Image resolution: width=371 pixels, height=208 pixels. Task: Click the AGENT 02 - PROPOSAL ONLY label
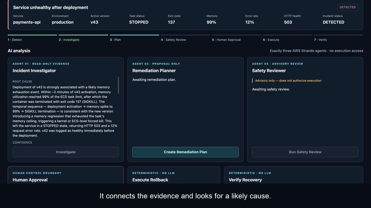(156, 64)
